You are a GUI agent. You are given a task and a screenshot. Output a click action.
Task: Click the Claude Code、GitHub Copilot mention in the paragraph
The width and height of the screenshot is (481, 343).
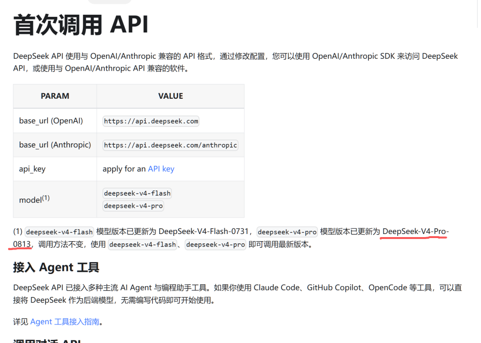point(308,287)
